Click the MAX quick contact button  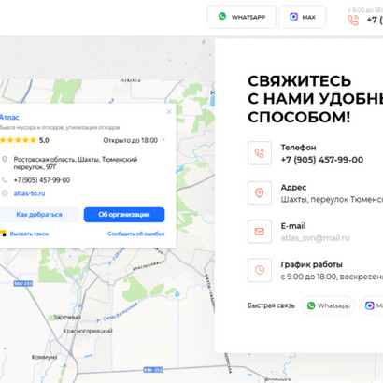(x=373, y=305)
